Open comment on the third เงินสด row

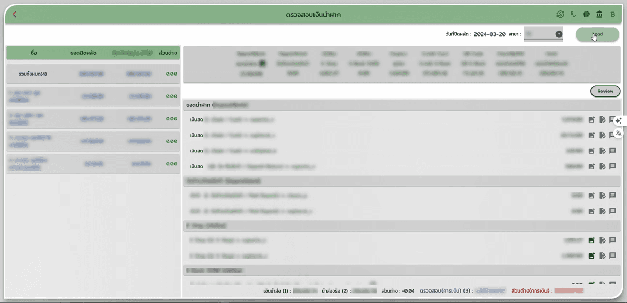coord(613,151)
